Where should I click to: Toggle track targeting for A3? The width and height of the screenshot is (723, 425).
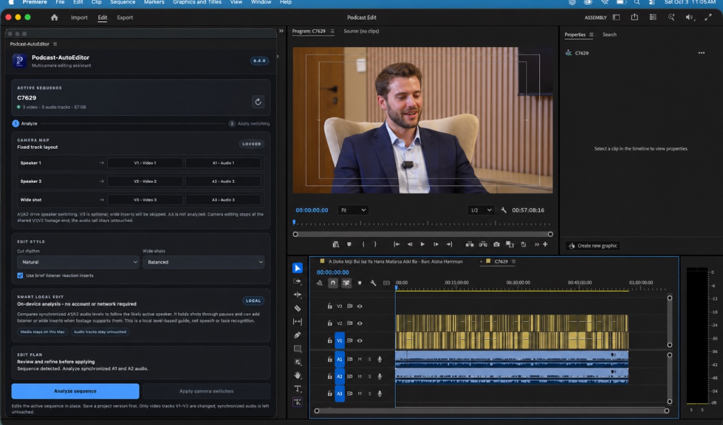[339, 393]
